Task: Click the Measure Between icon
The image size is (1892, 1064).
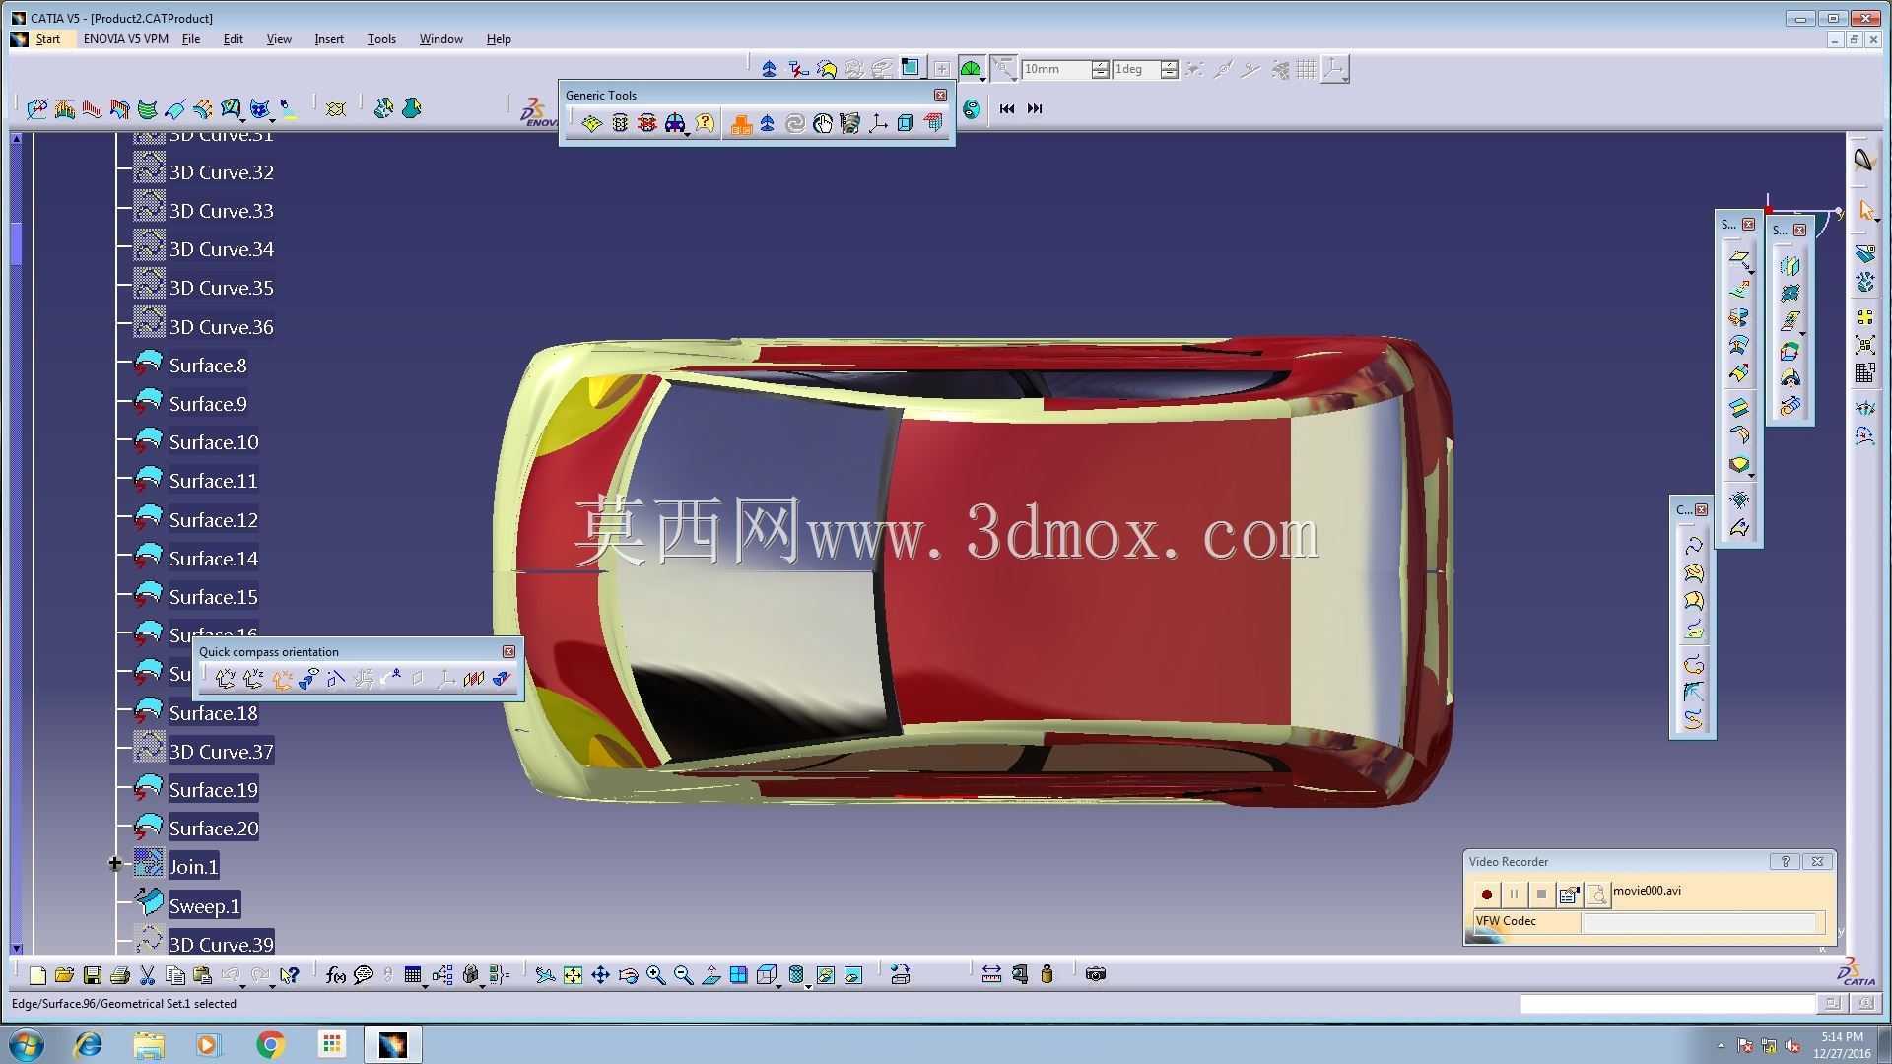Action: [991, 974]
